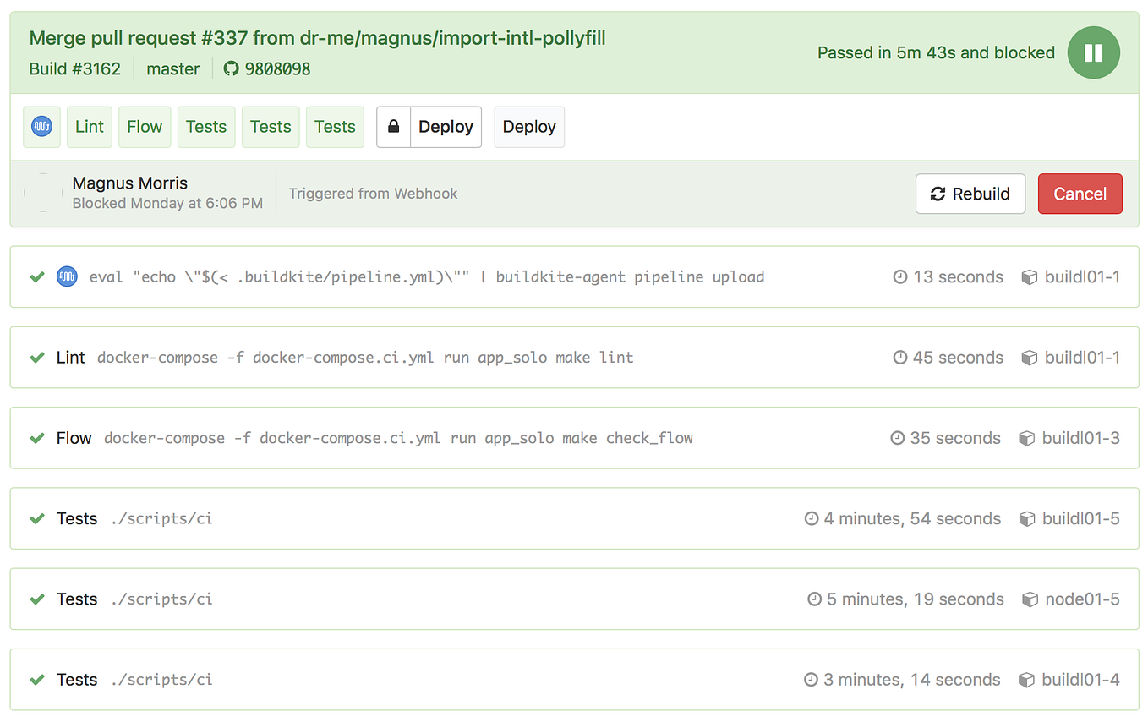Screen dimensions: 1148x717
Task: Click the Rebuild button
Action: (x=970, y=194)
